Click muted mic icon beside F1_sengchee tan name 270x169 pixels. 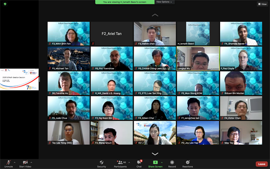179,118
